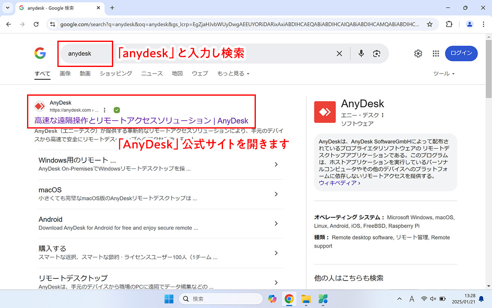Close the anydesk Google search tab
Viewport: 492px width, 308px height.
point(98,8)
